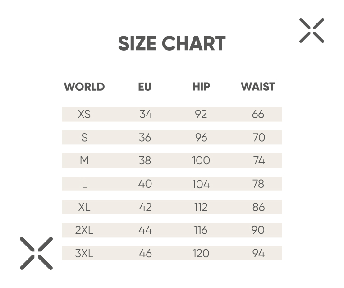Viewport: 344px width, 288px height.
Task: Click the WORLD column header
Action: 84,87
